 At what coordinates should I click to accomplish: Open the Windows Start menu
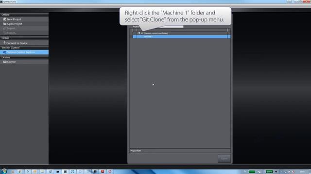click(x=4, y=171)
